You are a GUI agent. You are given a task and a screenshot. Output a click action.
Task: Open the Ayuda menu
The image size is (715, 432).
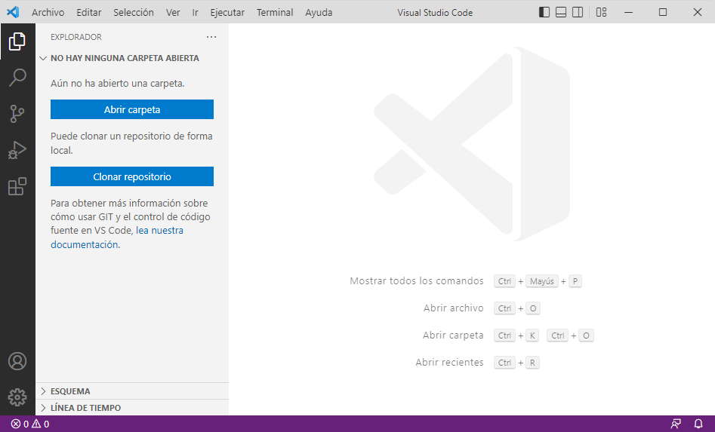pos(319,12)
